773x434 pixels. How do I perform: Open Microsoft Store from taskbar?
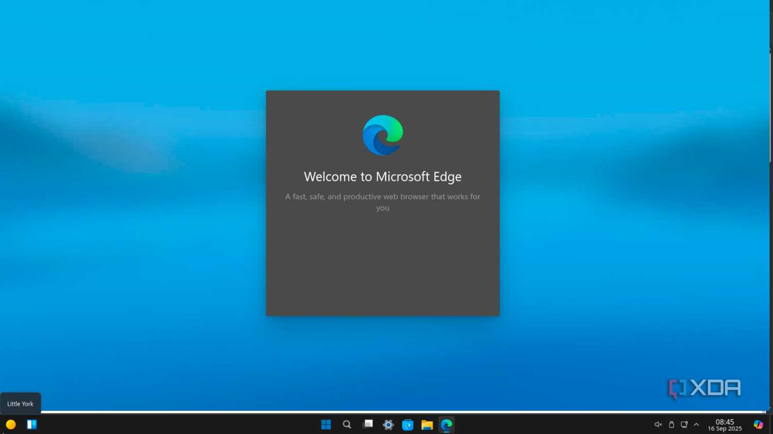pos(408,425)
